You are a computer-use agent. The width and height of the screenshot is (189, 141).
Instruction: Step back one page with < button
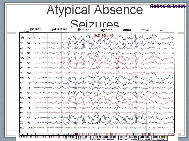click(x=40, y=134)
